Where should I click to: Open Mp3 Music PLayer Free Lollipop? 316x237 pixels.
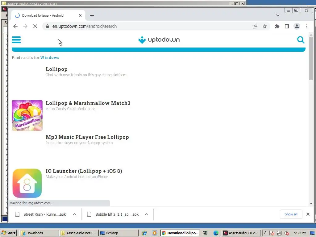pos(87,137)
